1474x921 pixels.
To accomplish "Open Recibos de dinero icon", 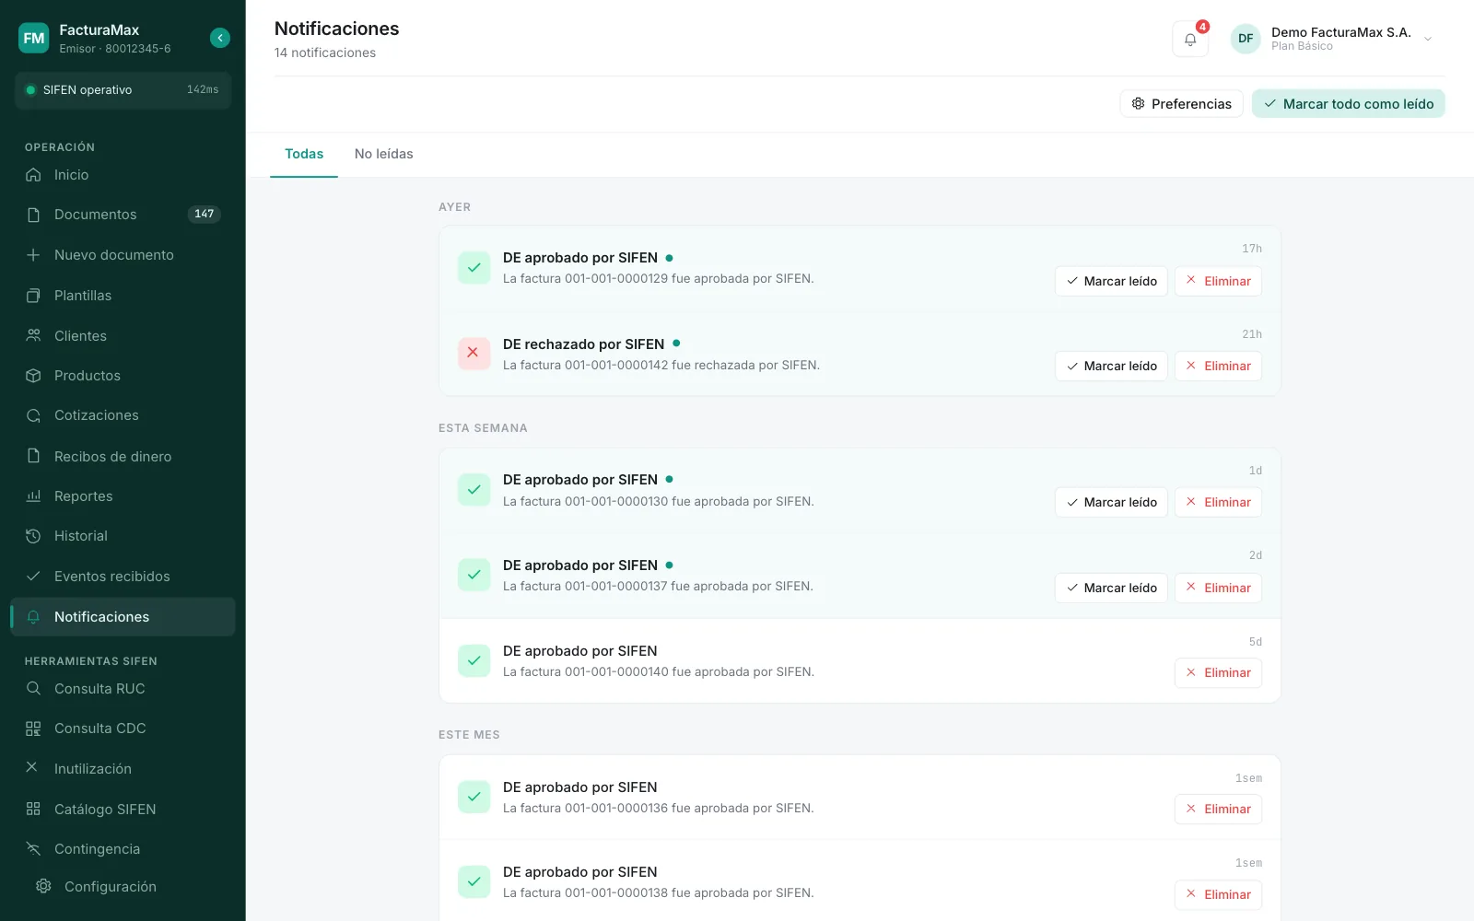I will coord(33,457).
